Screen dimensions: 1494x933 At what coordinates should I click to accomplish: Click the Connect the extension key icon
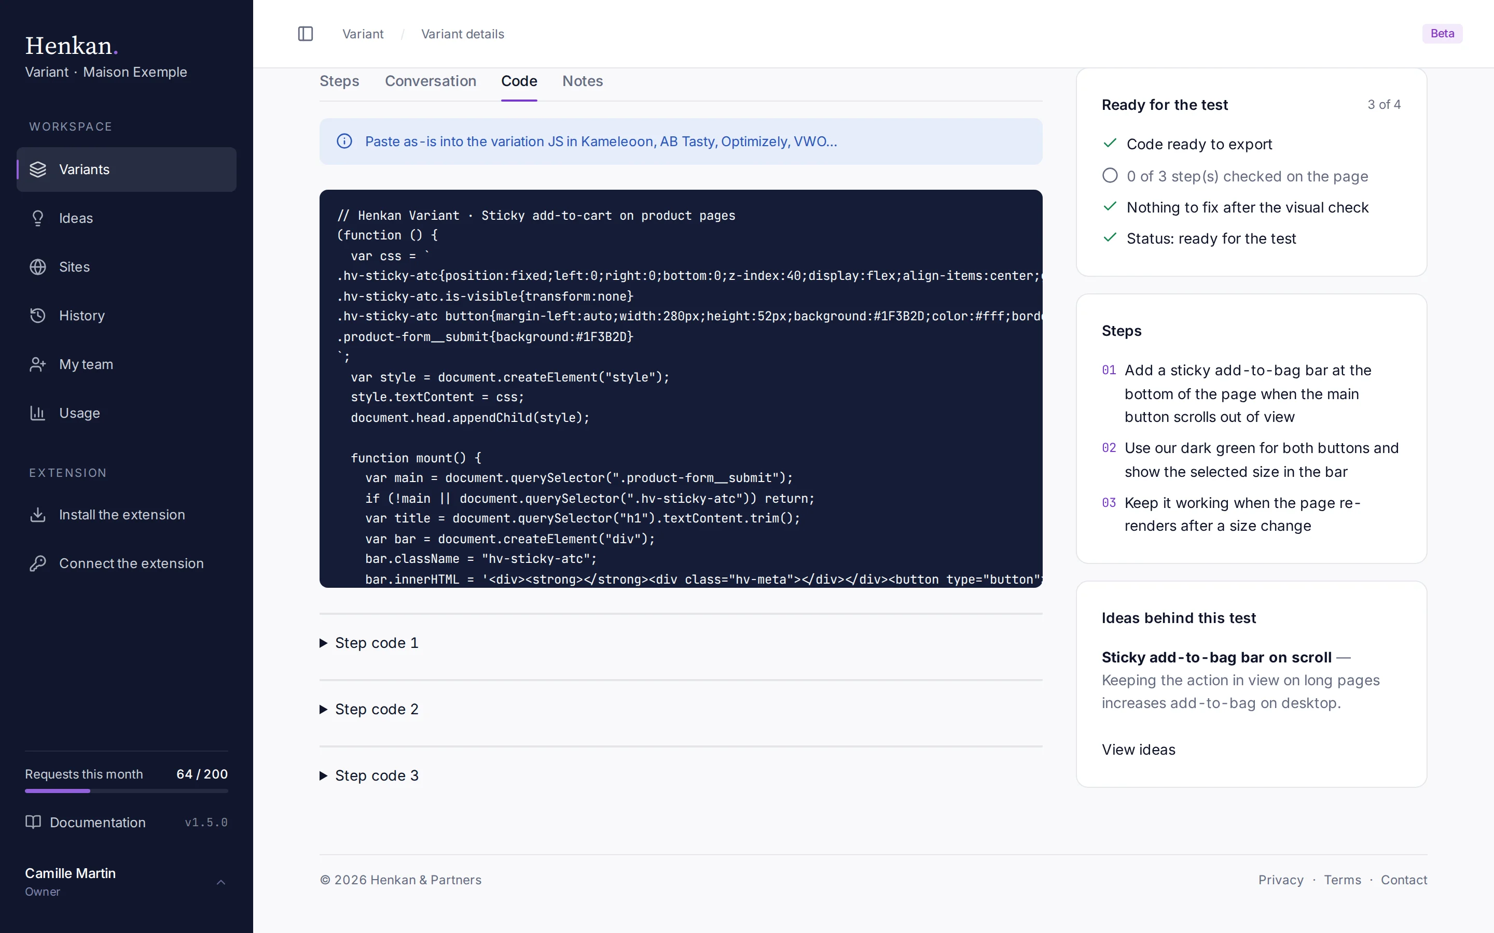pyautogui.click(x=38, y=563)
